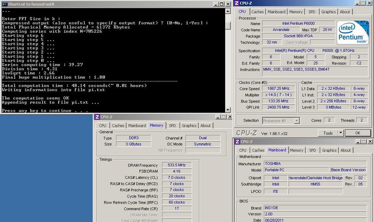
Task: Open the Mainboard tab in the top CPU-Z window
Action: [x=276, y=12]
